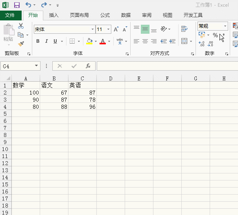Viewport: 238px width, 215px height.
Task: Open the Undo history dropdown arrow
Action: click(35, 5)
